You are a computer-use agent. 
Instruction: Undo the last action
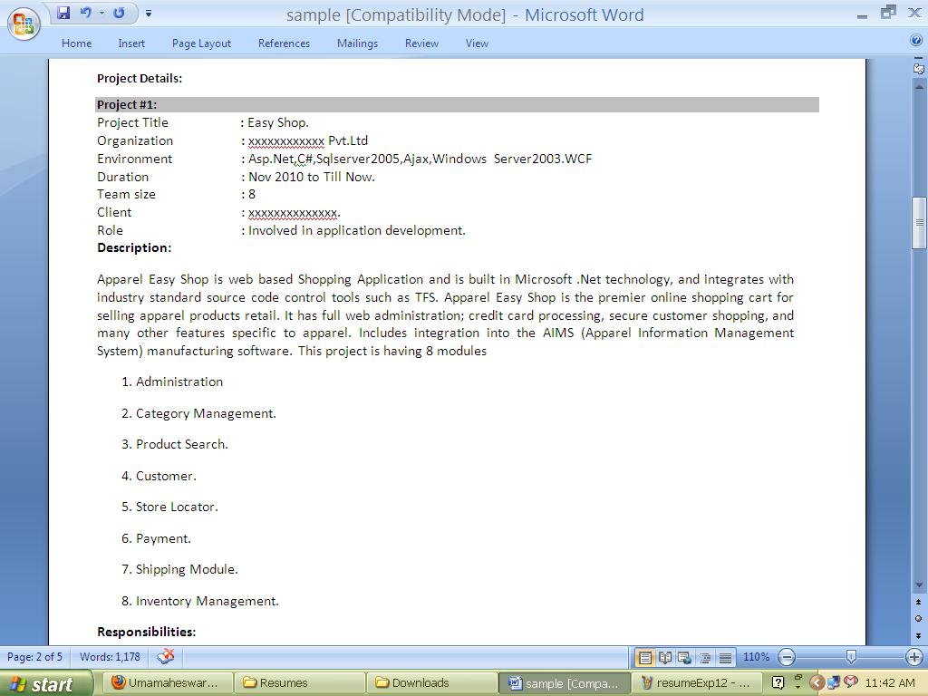pos(85,13)
